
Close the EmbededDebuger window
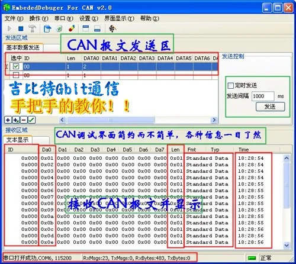point(288,8)
